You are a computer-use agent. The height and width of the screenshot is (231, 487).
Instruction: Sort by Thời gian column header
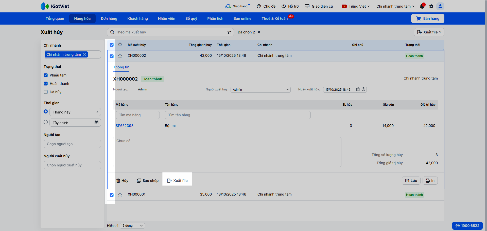coord(224,45)
